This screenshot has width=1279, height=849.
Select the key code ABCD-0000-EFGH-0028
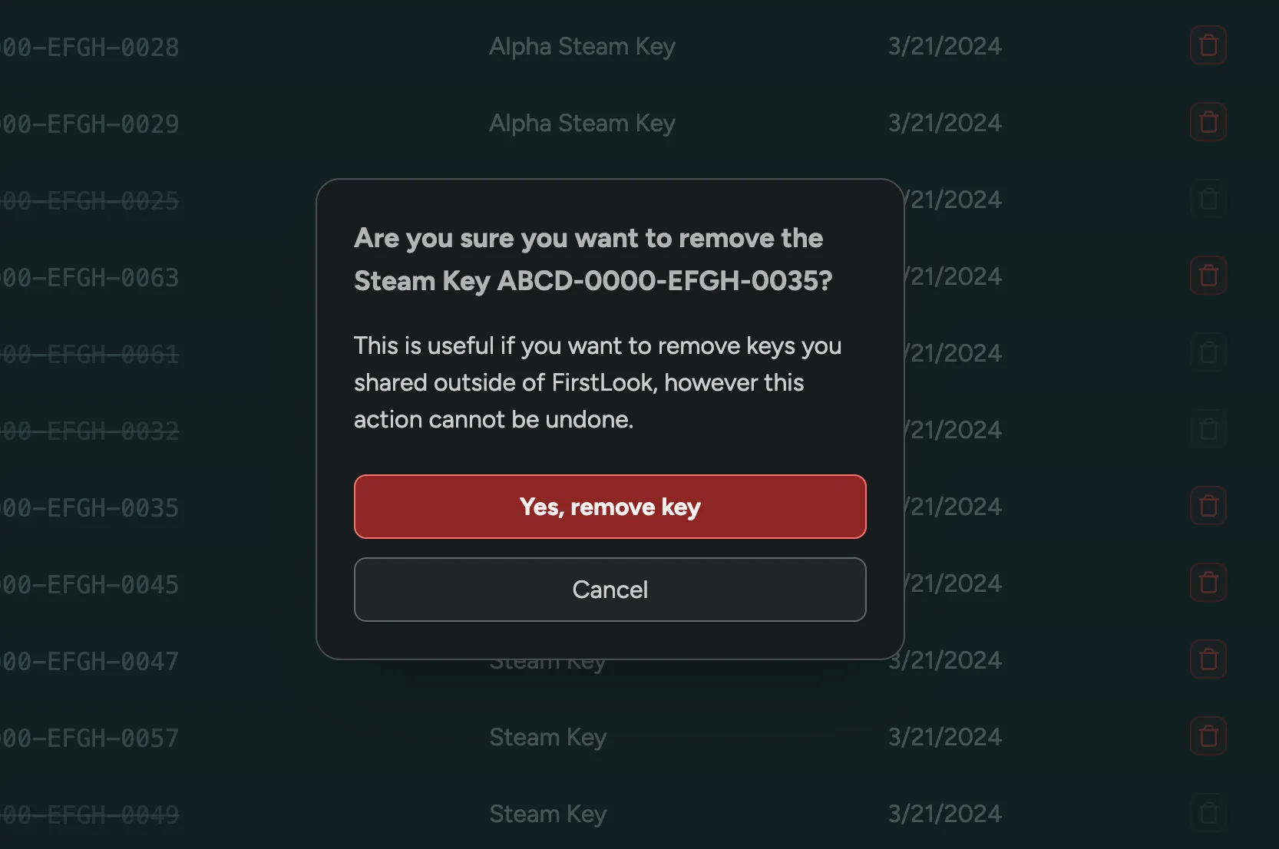pyautogui.click(x=89, y=47)
